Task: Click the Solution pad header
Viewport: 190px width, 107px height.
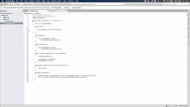Action: 12,11
